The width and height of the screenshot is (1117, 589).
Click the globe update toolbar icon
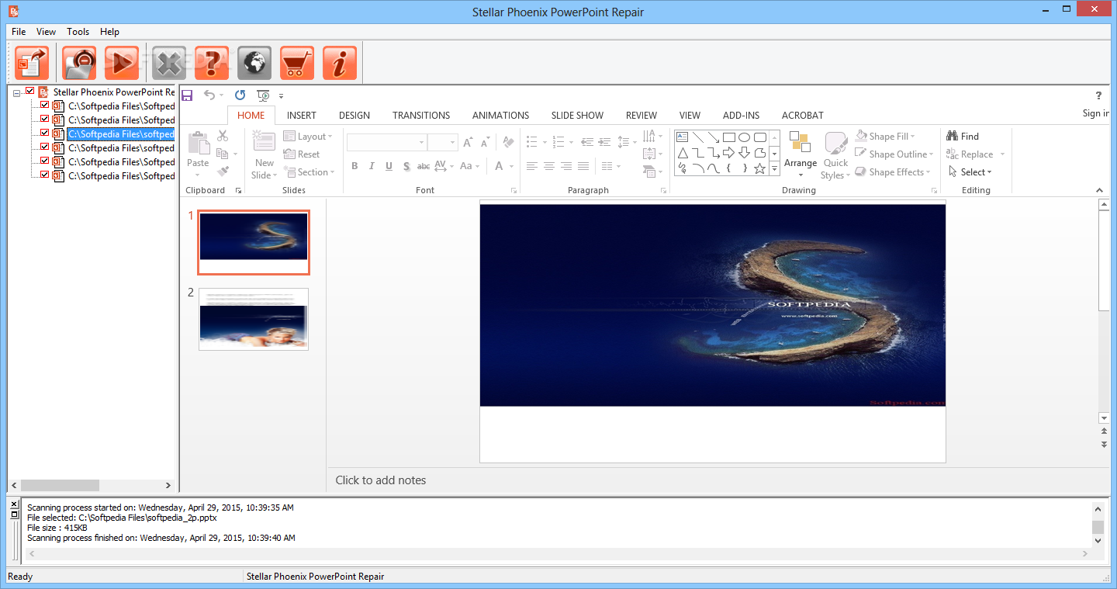(x=254, y=63)
